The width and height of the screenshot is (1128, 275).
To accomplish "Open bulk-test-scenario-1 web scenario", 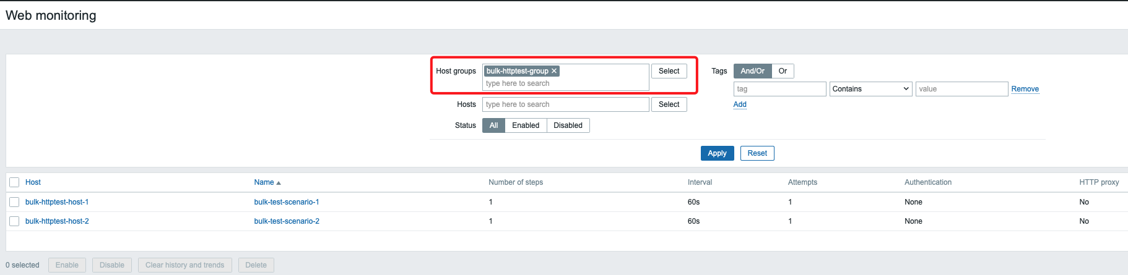I will [x=287, y=202].
